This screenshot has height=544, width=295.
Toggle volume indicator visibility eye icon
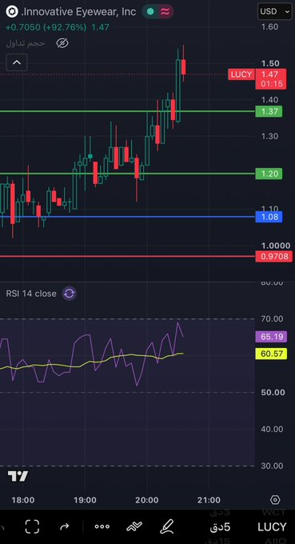pyautogui.click(x=62, y=43)
